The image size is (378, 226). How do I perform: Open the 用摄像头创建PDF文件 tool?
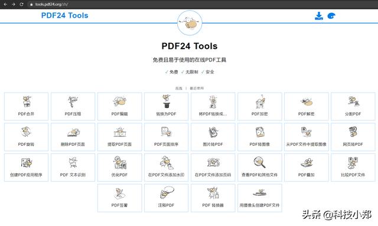click(x=260, y=198)
